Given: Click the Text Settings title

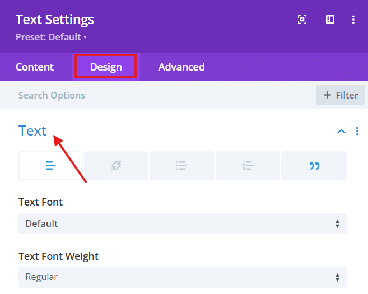Looking at the screenshot, I should [x=55, y=20].
